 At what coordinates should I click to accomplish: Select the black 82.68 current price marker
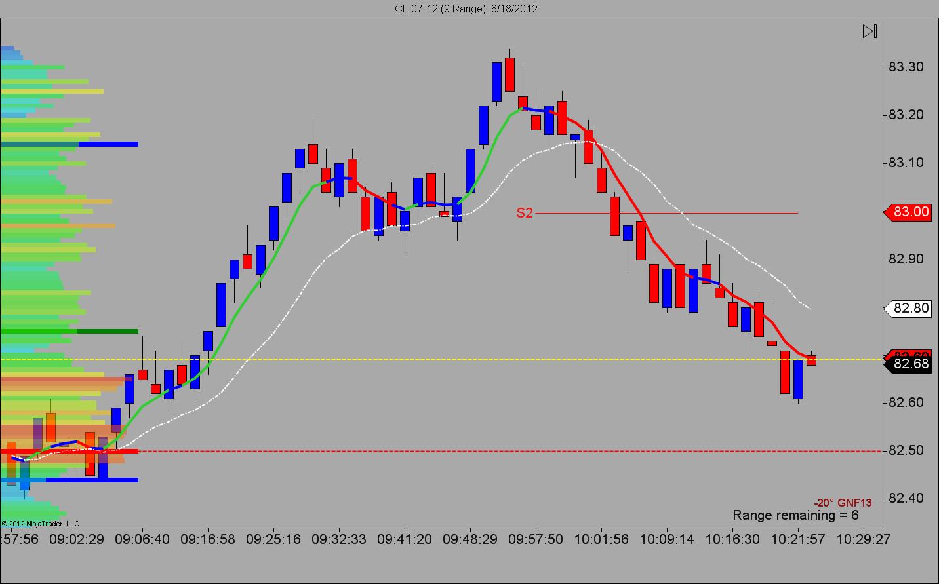click(909, 364)
